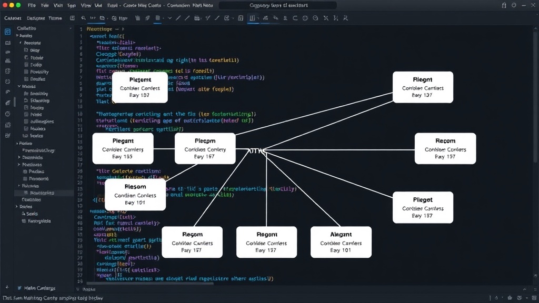The height and width of the screenshot is (303, 539).
Task: Select the Recom node card on right
Action: pyautogui.click(x=445, y=148)
